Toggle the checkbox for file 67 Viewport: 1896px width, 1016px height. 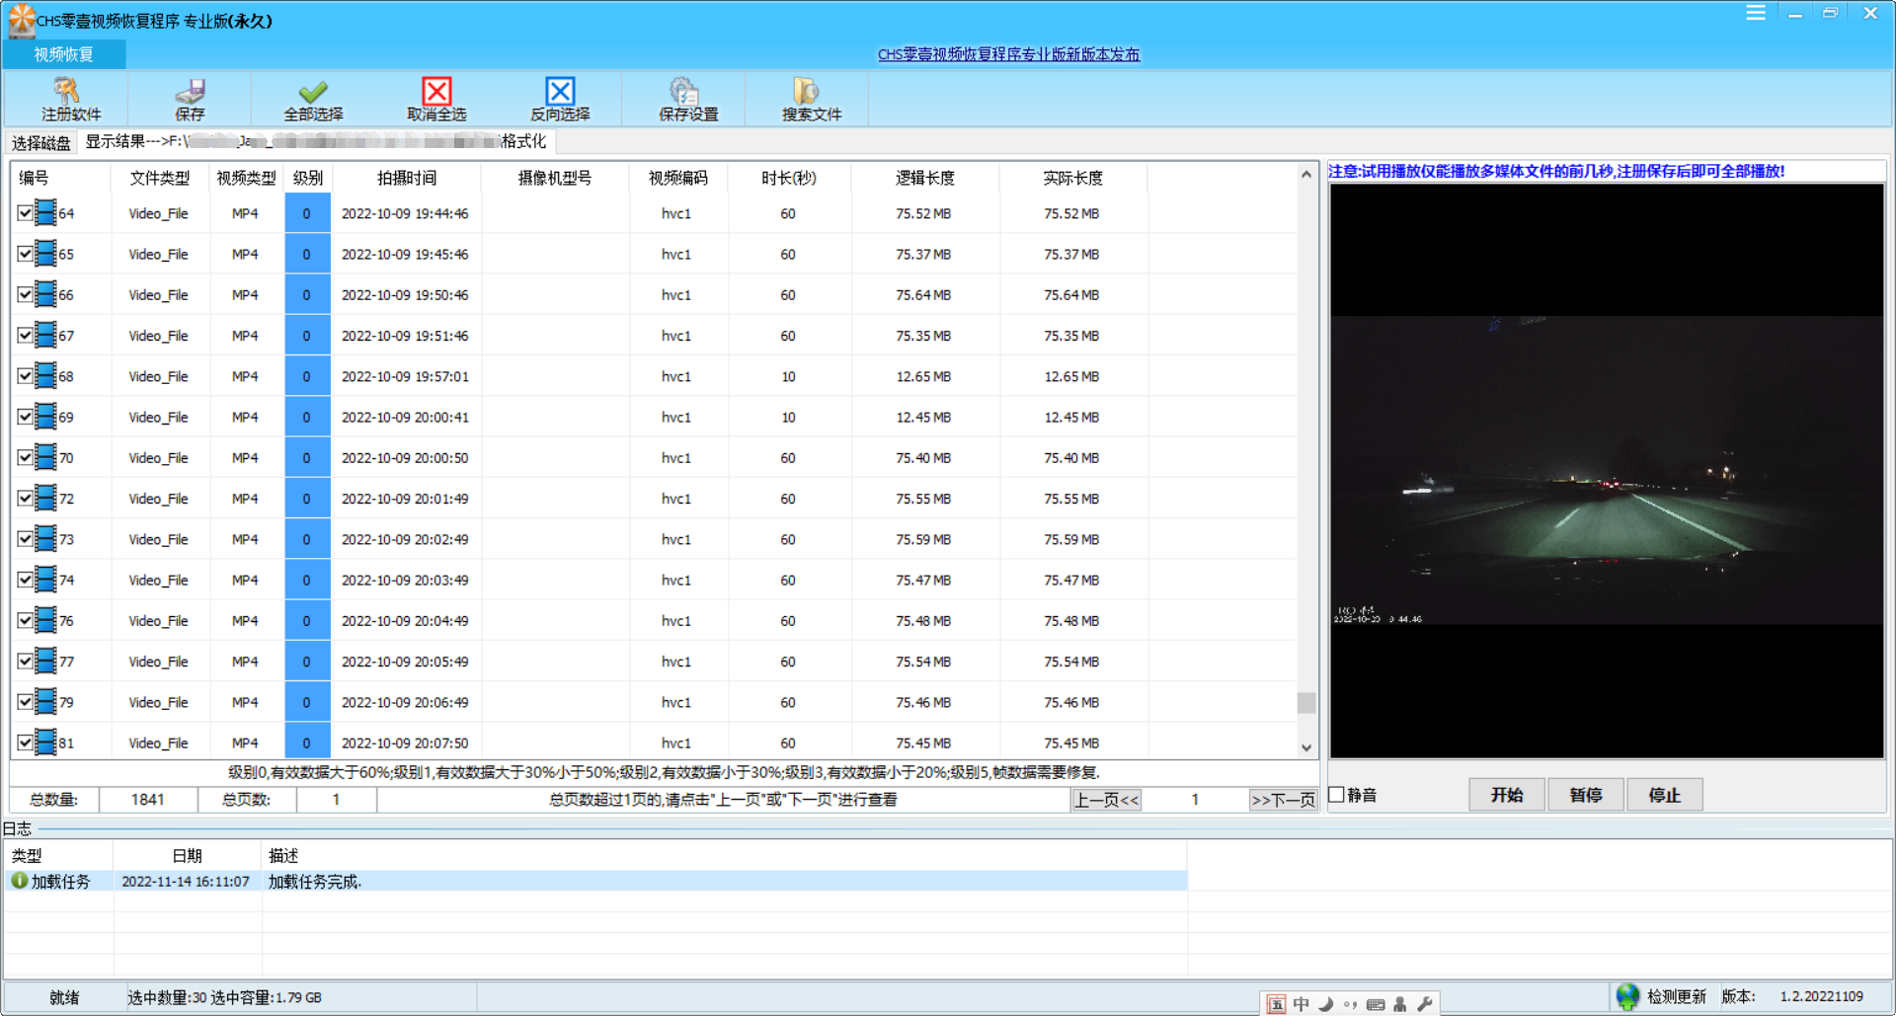[x=25, y=335]
